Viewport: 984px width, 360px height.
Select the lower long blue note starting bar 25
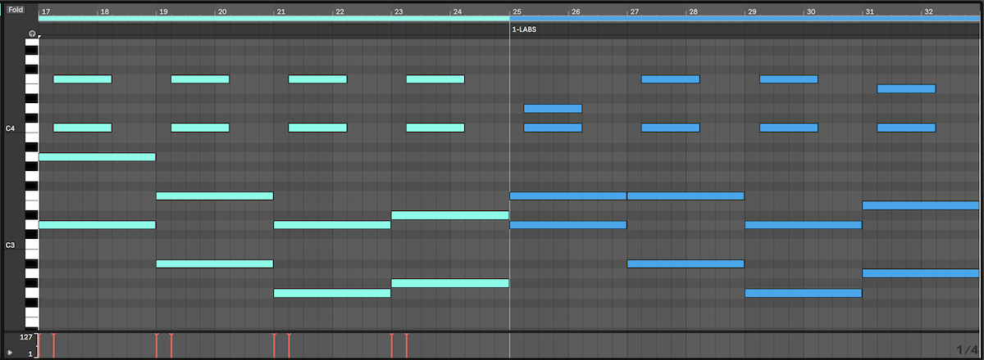tap(568, 225)
